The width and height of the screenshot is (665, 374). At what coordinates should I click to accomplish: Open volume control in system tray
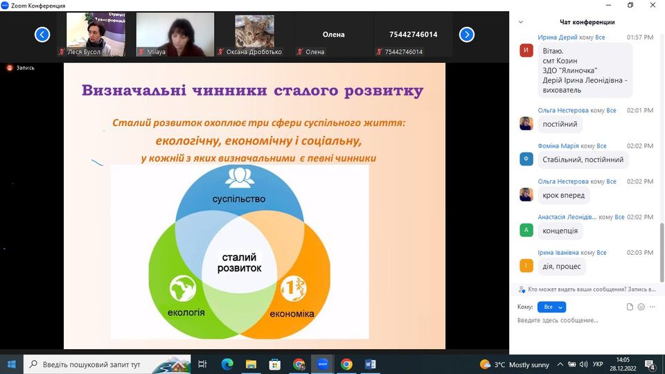click(x=583, y=364)
